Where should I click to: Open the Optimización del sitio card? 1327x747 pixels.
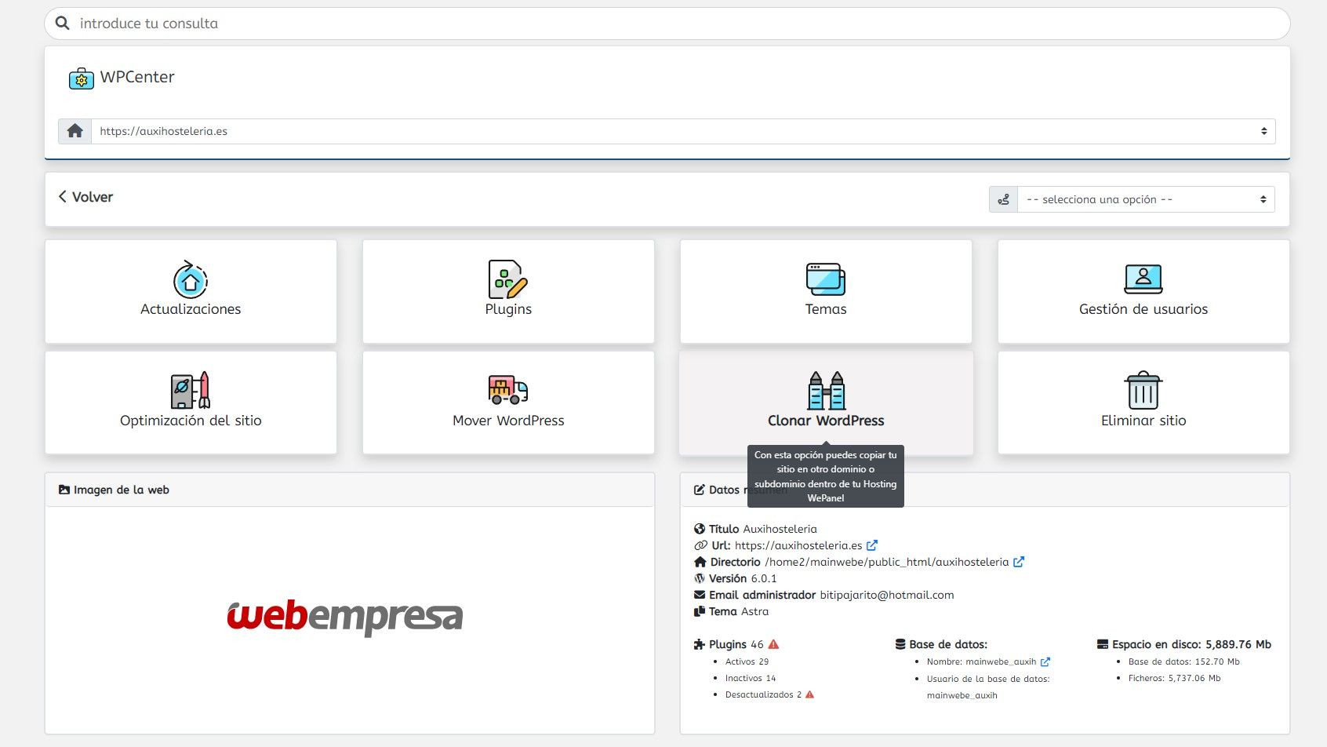(x=191, y=403)
